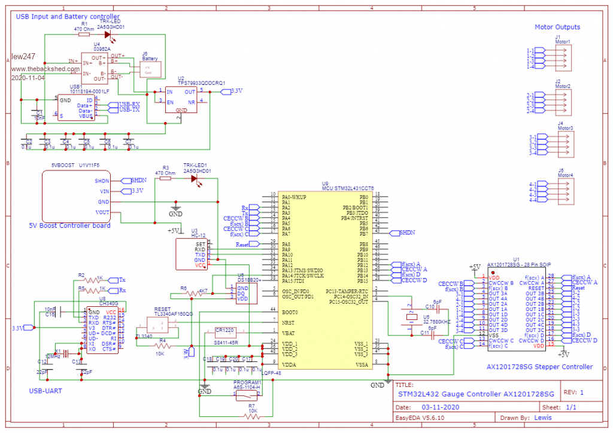The image size is (613, 433).
Task: Select the 'USB Input and Battery controller' heading
Action: (x=67, y=17)
